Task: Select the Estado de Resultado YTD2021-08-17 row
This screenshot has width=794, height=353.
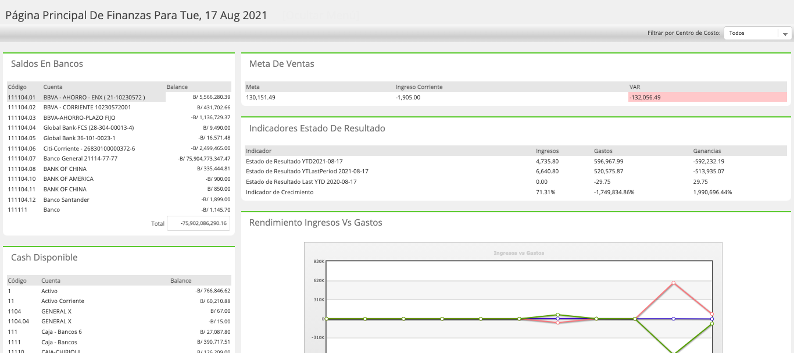Action: [516, 161]
